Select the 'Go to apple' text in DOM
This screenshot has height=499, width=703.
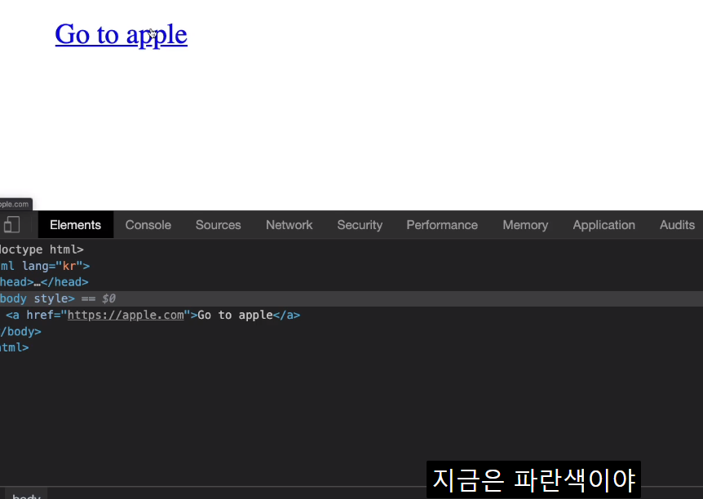pos(235,316)
